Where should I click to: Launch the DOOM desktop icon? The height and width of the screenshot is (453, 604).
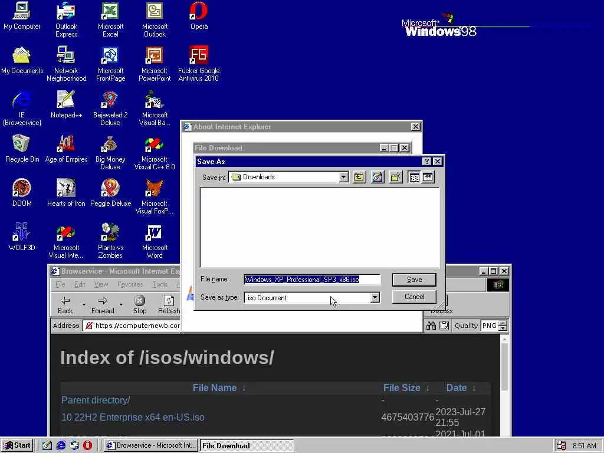pyautogui.click(x=22, y=193)
